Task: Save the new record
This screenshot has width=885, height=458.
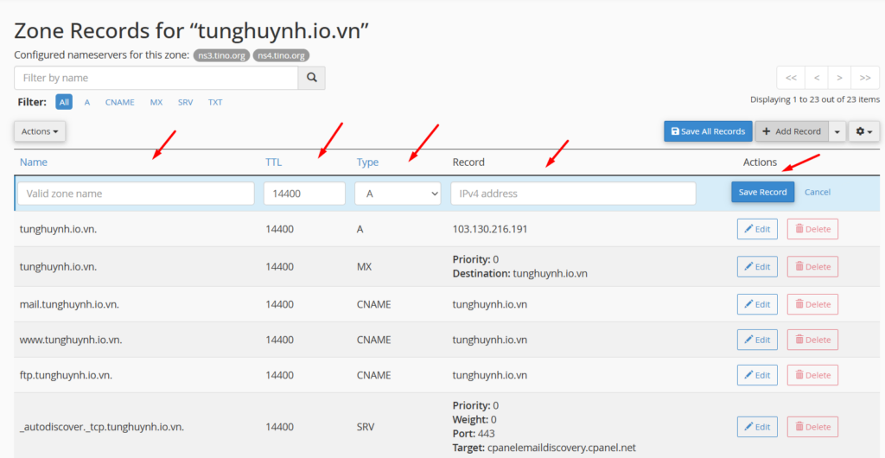Action: 762,192
